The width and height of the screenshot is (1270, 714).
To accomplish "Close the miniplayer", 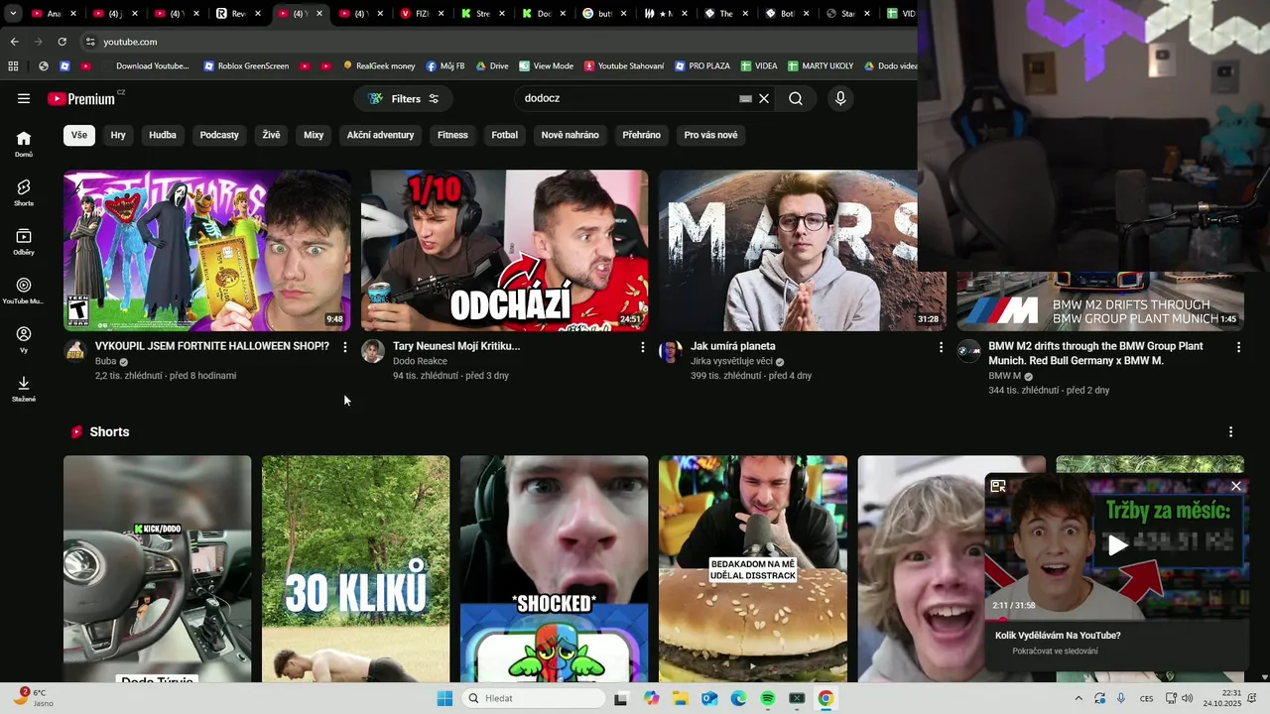I will click(1235, 486).
